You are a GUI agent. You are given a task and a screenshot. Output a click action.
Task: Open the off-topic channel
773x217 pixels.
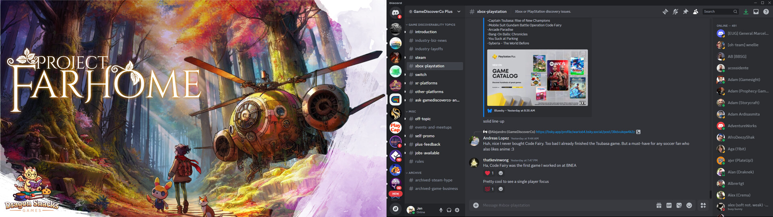(x=423, y=119)
